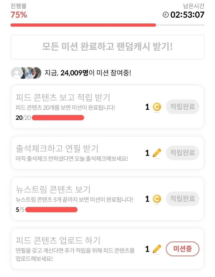This screenshot has height=277, width=215.
Task: Open the 뉴스트림 콘텐츠 보기 mission title
Action: tap(53, 189)
